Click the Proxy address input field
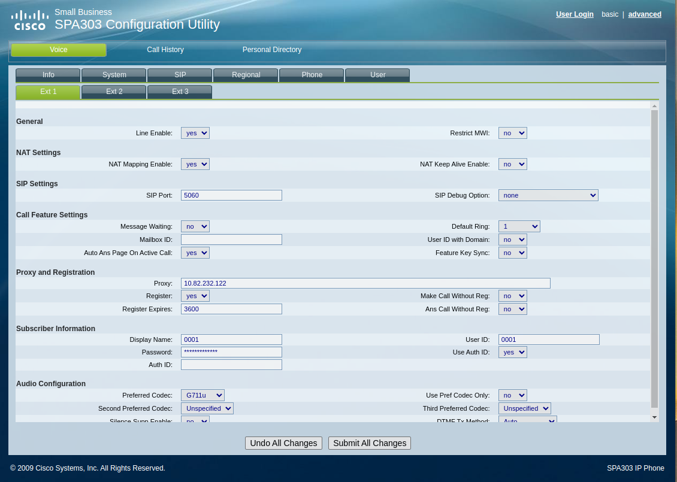This screenshot has width=677, height=482. [365, 283]
